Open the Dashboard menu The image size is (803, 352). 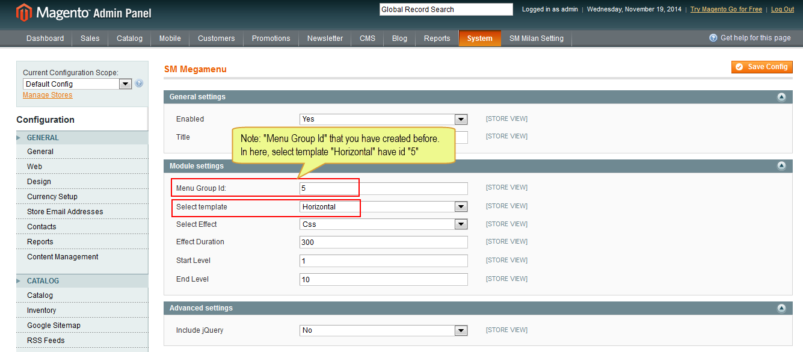click(x=45, y=39)
